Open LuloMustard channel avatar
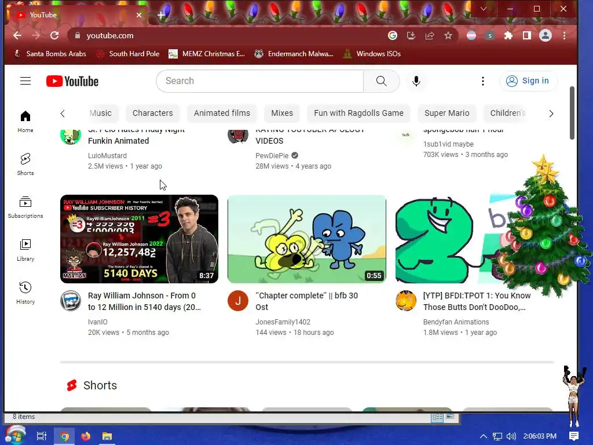The width and height of the screenshot is (593, 445). [x=71, y=136]
